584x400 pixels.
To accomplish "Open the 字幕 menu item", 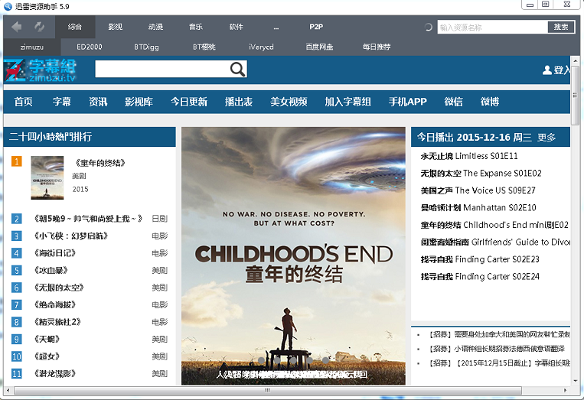I will pos(61,102).
